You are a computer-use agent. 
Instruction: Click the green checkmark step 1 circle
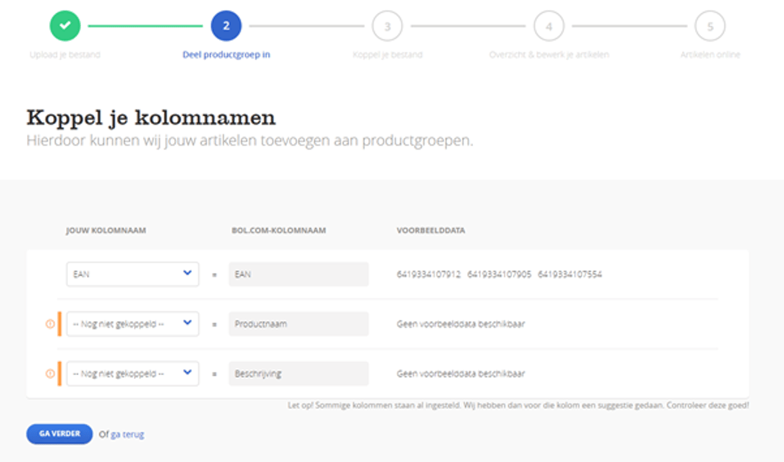pos(65,27)
